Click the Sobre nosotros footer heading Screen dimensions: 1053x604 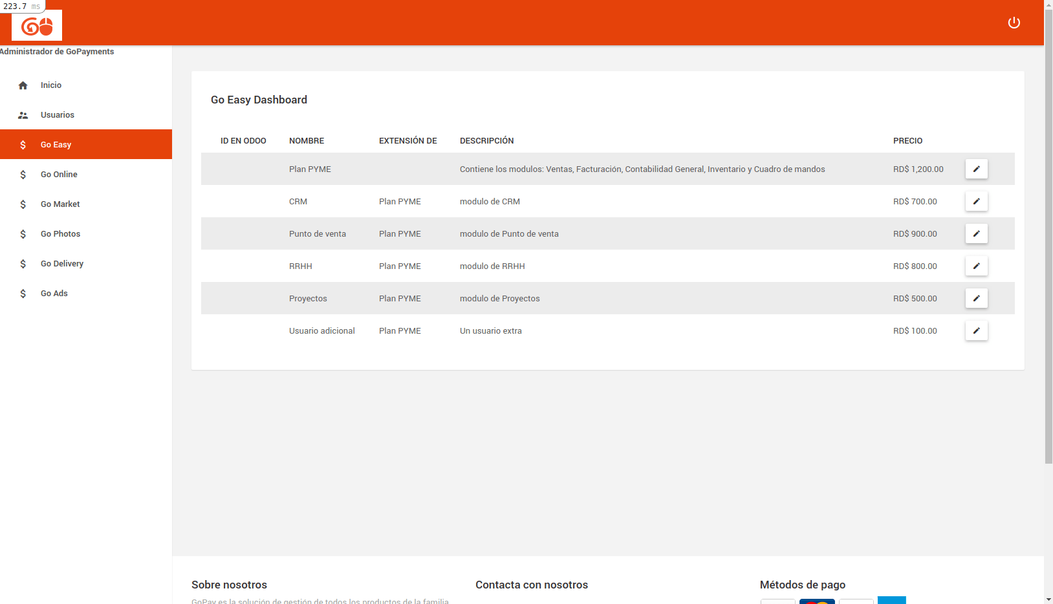[x=229, y=585]
